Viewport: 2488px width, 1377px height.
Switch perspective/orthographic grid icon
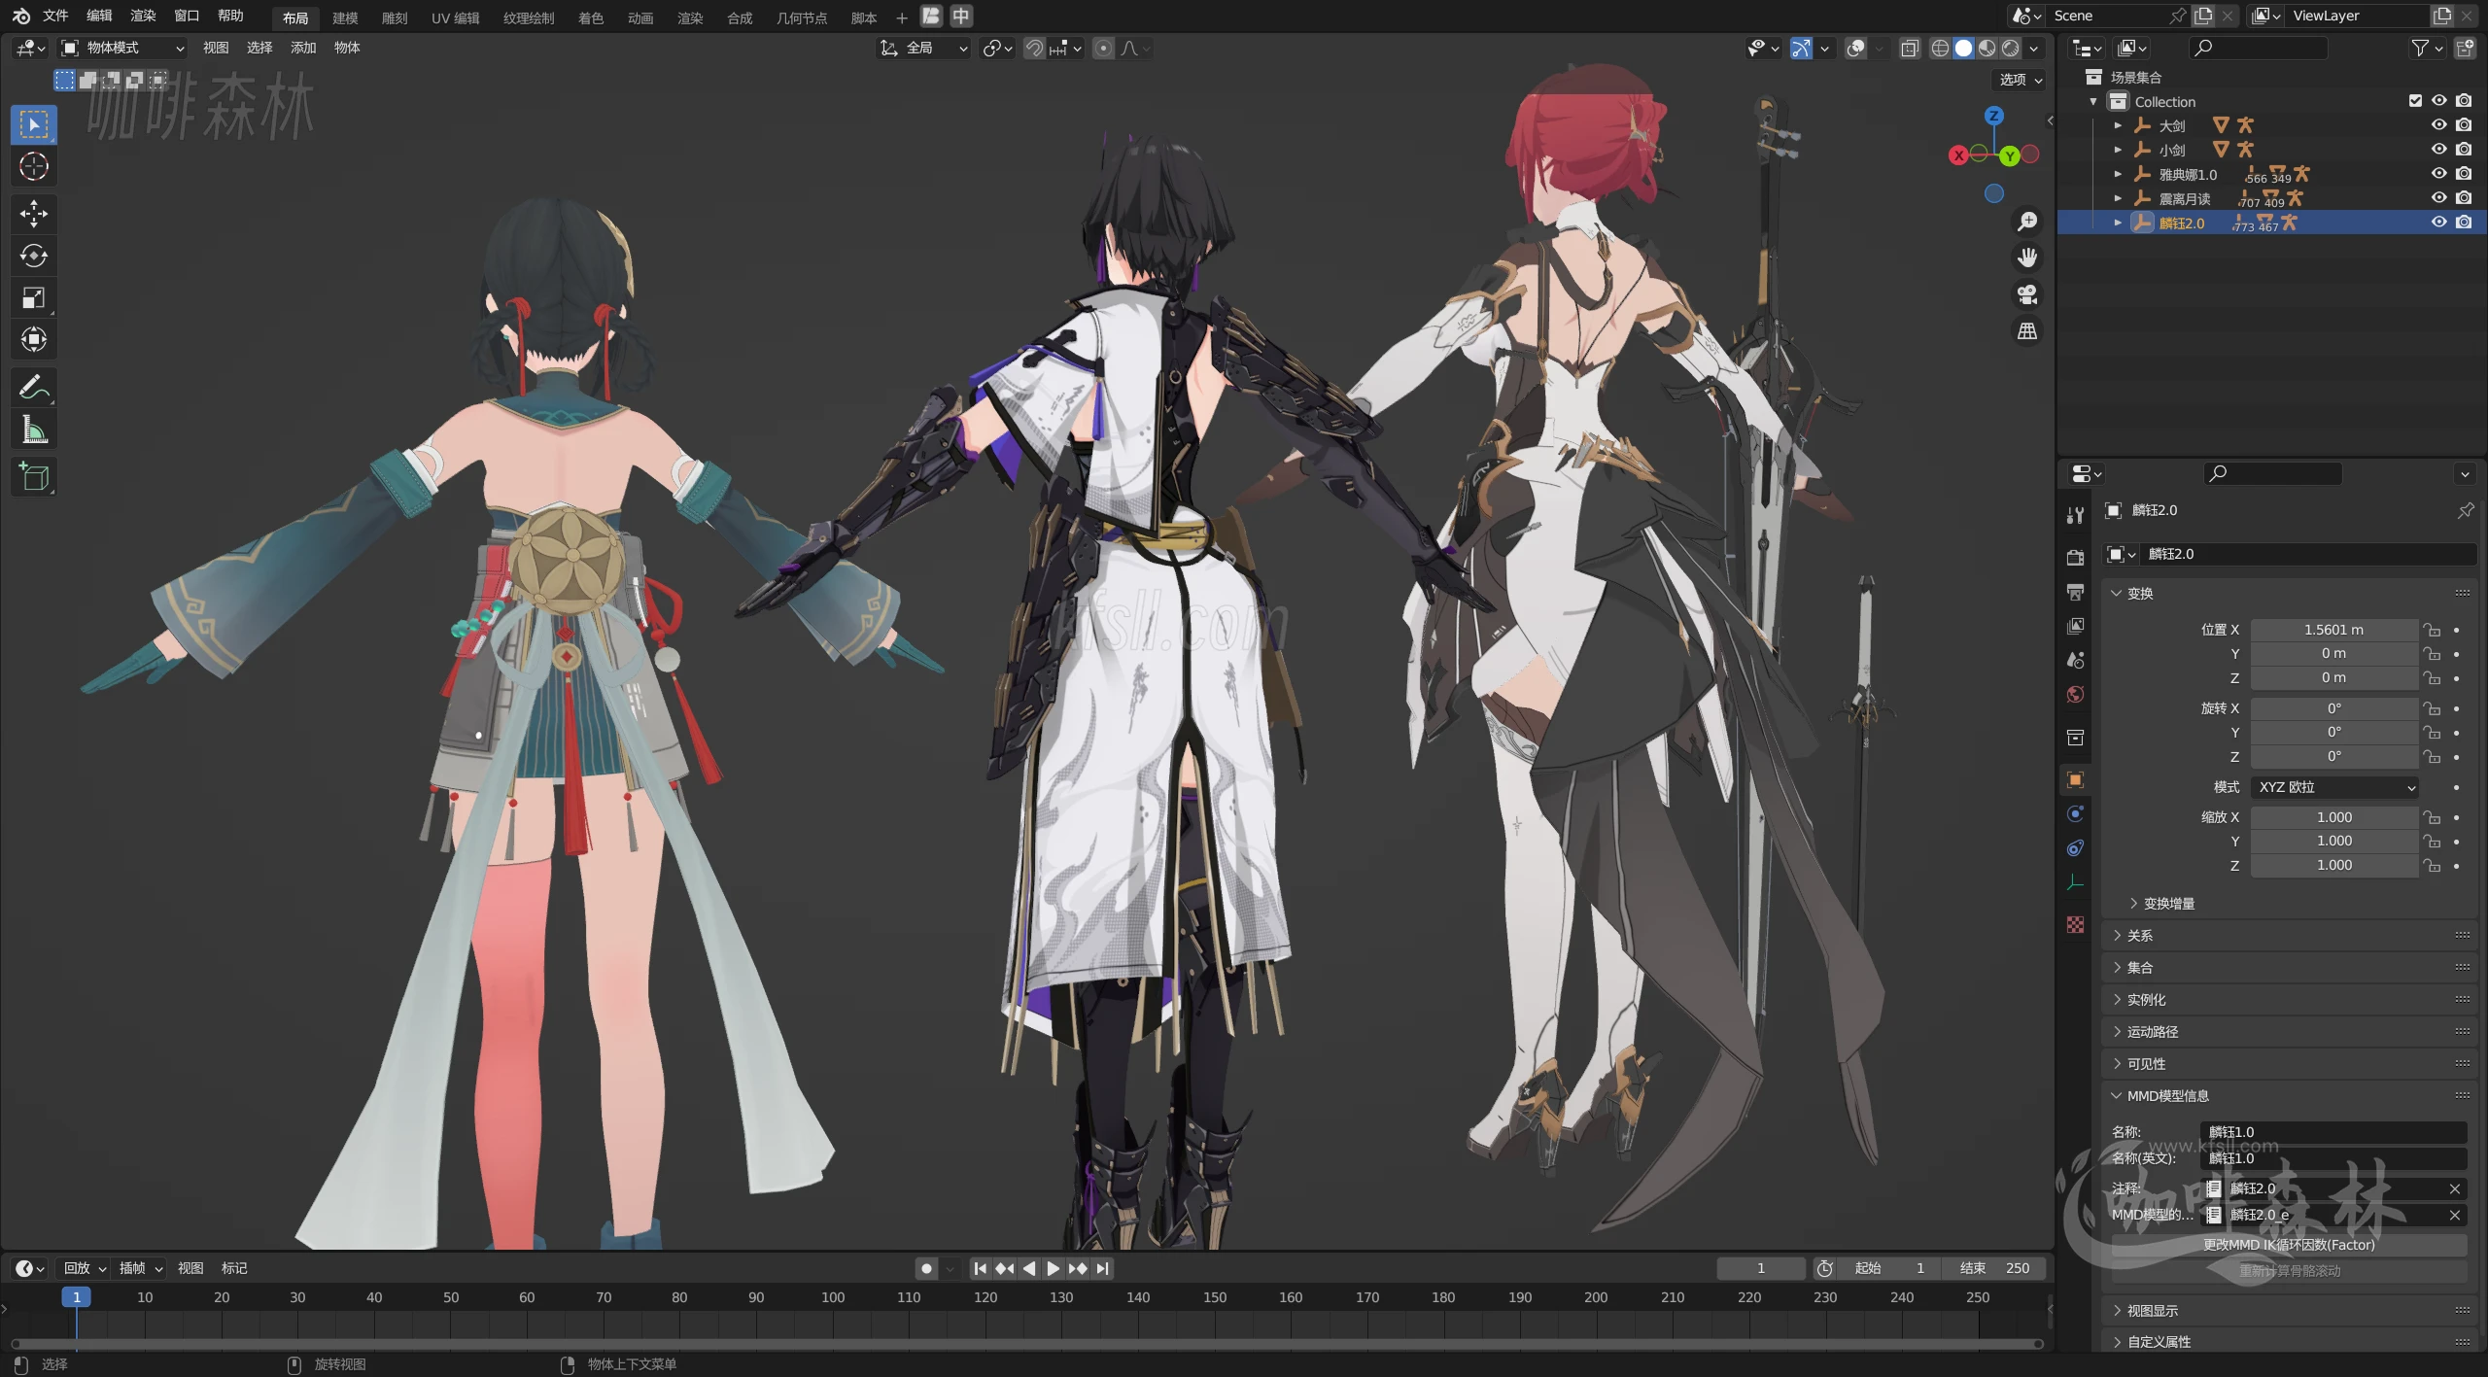[x=2027, y=331]
